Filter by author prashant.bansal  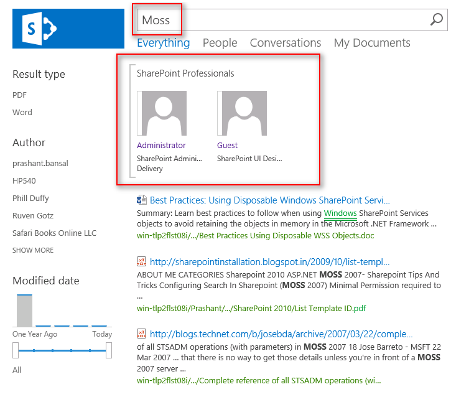pos(40,163)
